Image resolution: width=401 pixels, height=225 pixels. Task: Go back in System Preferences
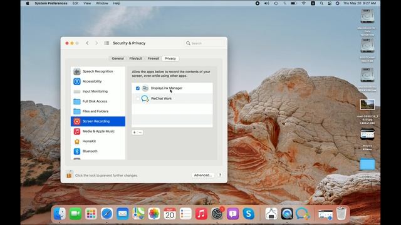pos(88,43)
